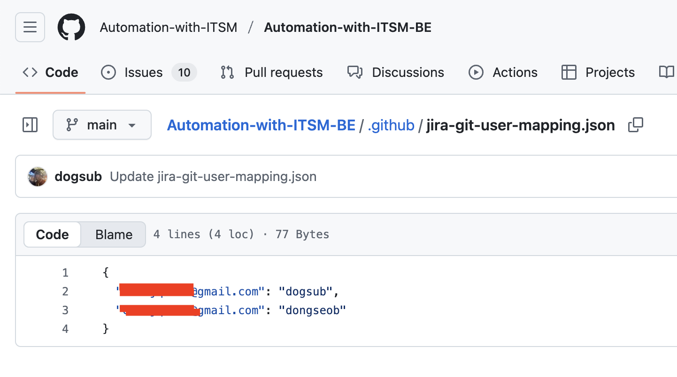The height and width of the screenshot is (377, 677).
Task: Click the copy file path icon
Action: tap(636, 125)
